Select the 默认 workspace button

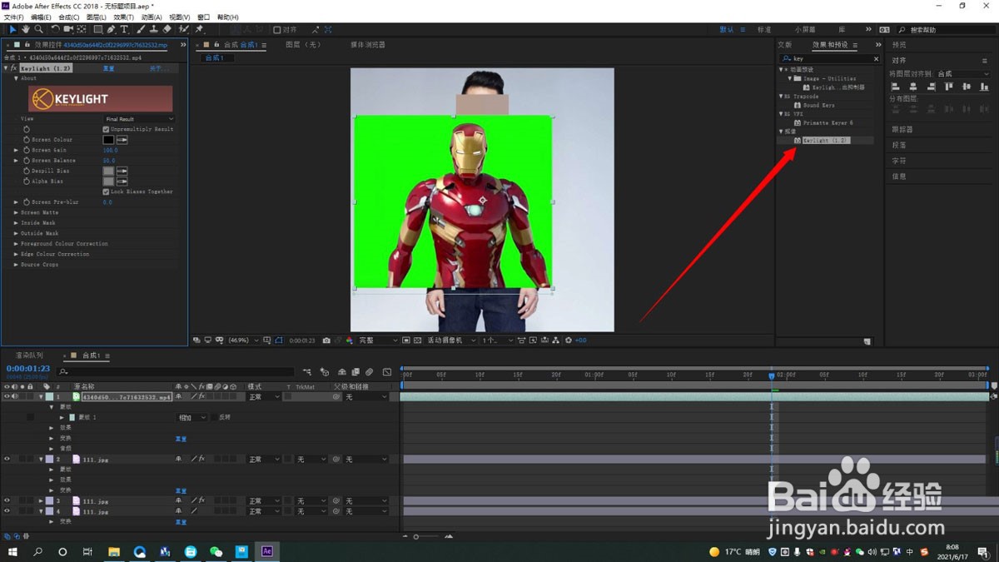point(727,30)
